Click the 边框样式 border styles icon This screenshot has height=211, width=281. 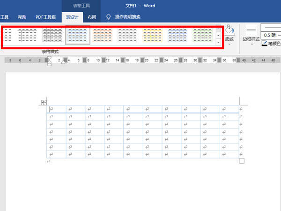tap(251, 30)
